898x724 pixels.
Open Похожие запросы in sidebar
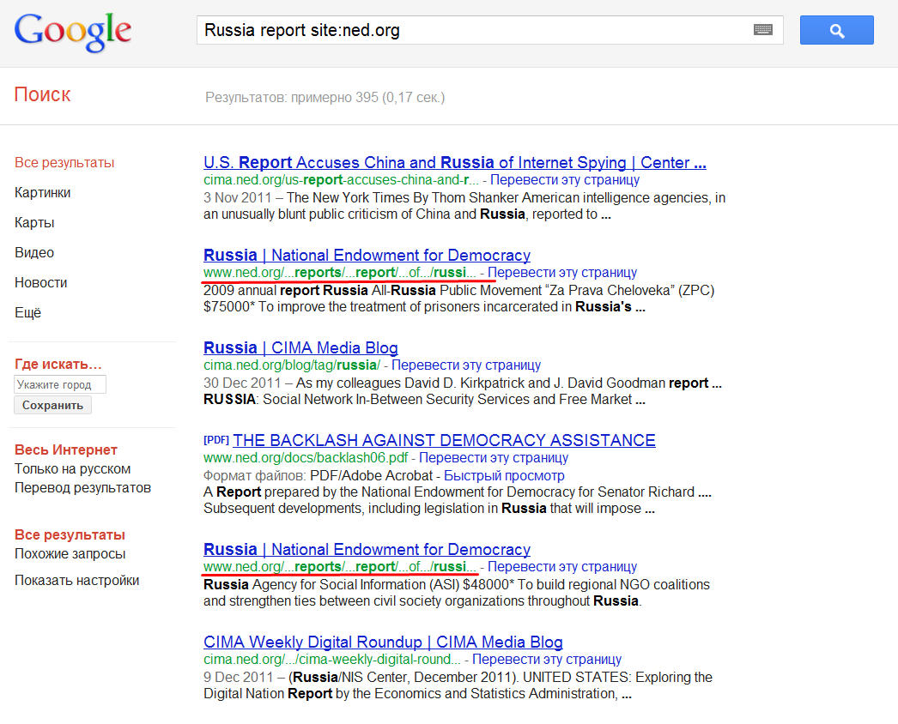[70, 553]
